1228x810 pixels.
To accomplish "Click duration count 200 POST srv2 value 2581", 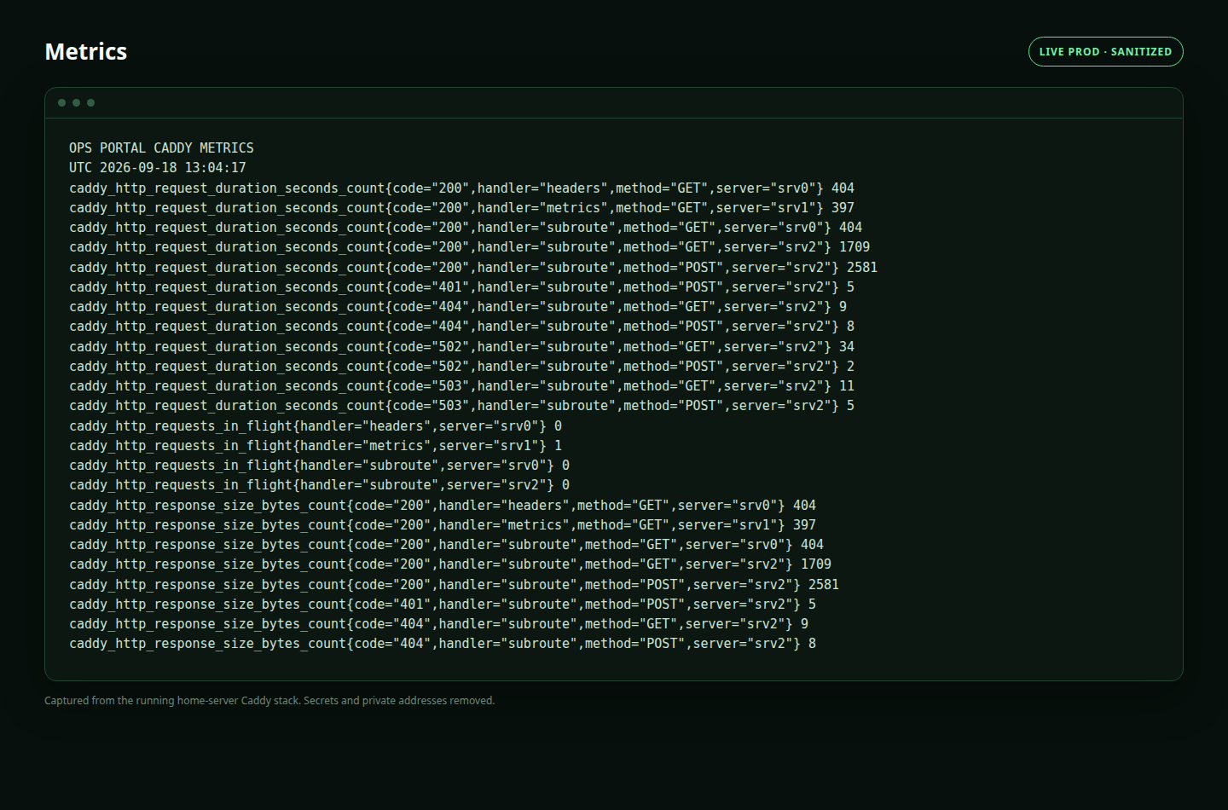I will coord(473,268).
